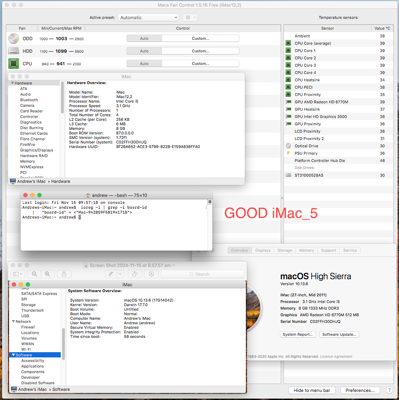Set HDD fan to Auto
The width and height of the screenshot is (399, 400).
click(x=144, y=51)
